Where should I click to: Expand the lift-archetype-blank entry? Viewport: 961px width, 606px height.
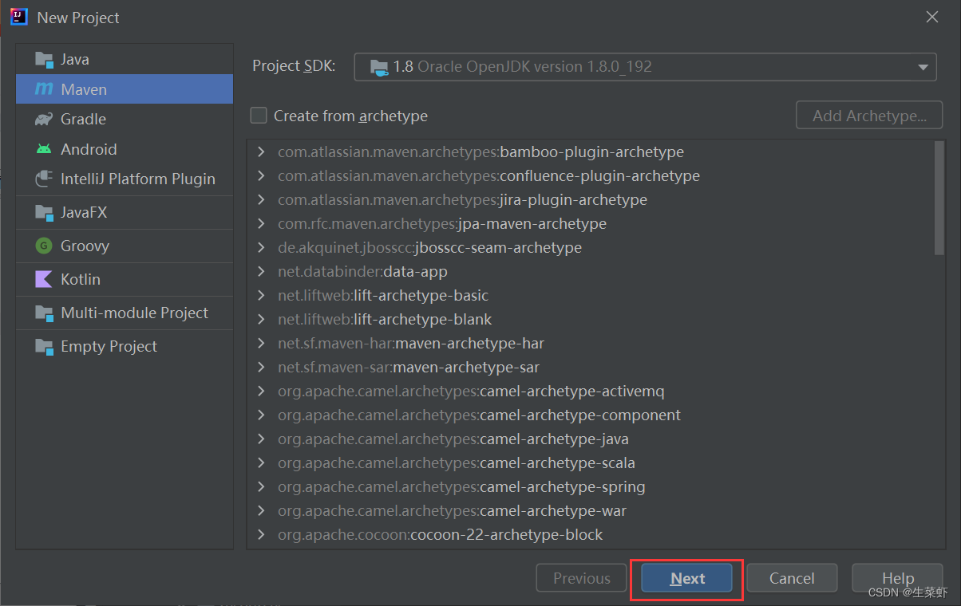(x=261, y=319)
